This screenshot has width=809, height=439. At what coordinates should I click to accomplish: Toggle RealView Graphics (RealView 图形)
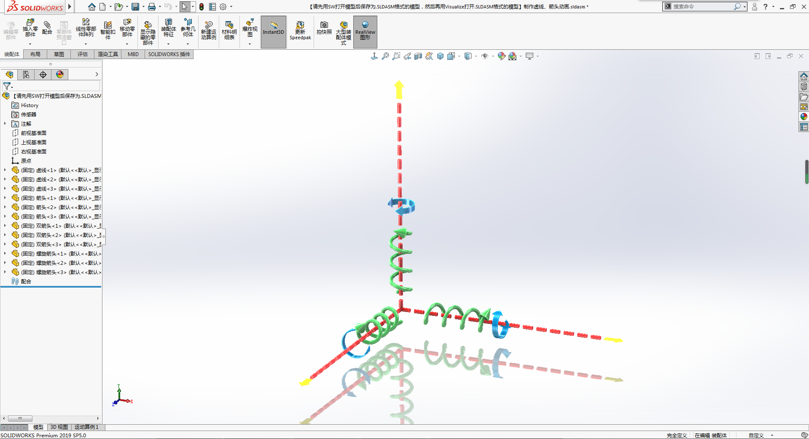[365, 32]
